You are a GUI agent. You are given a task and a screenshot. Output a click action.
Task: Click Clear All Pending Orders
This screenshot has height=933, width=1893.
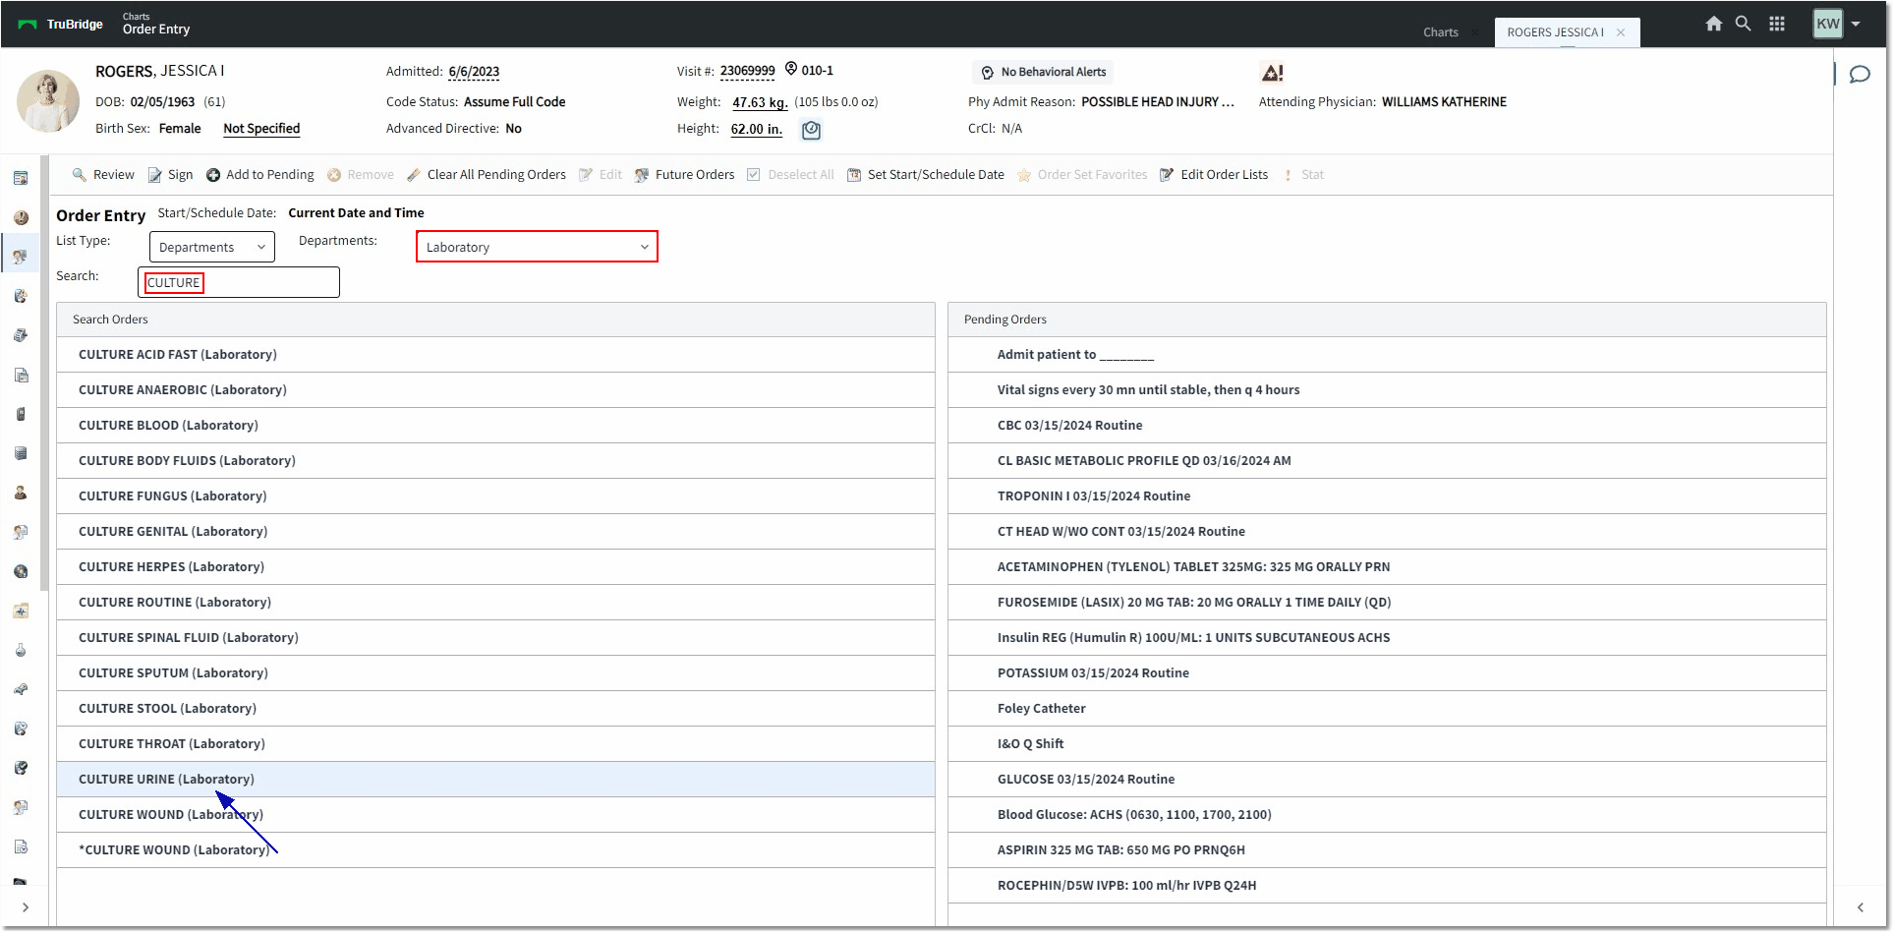click(487, 175)
